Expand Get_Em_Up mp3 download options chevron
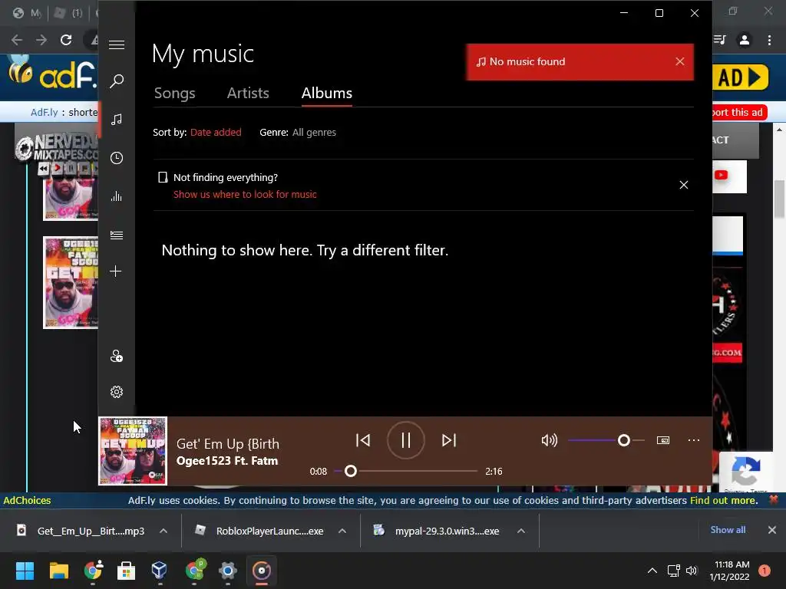This screenshot has height=589, width=786. coord(163,531)
